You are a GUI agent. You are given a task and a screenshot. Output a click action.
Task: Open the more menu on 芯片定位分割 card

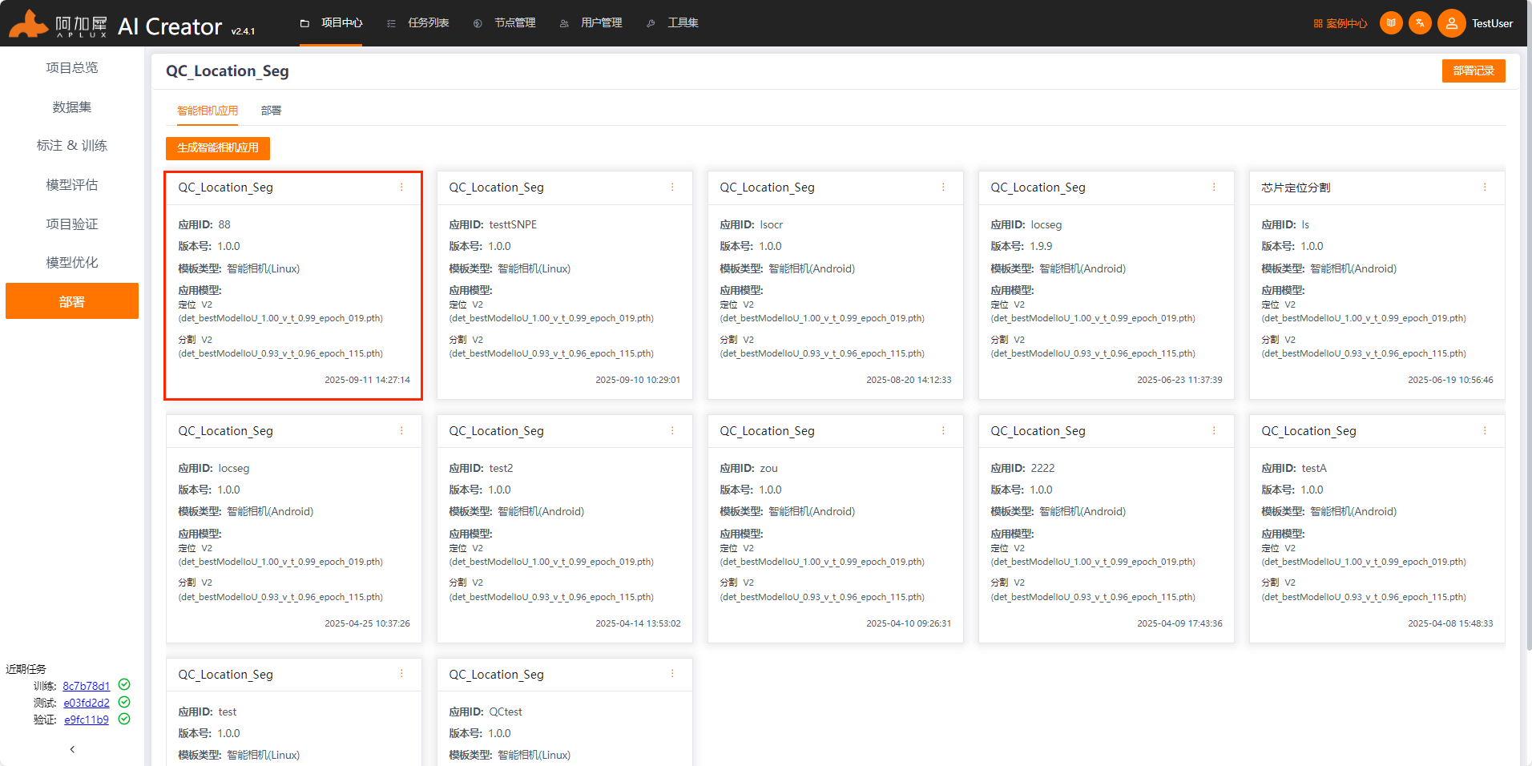pyautogui.click(x=1485, y=187)
